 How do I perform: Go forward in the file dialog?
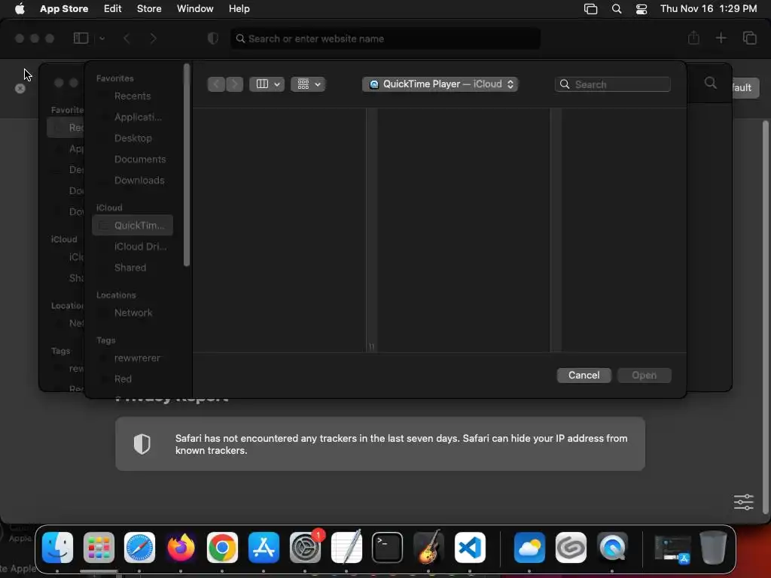click(x=235, y=84)
